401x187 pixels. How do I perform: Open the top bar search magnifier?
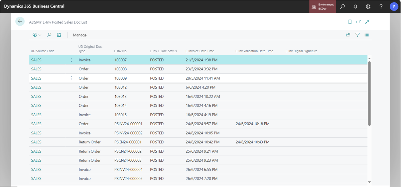tap(343, 6)
